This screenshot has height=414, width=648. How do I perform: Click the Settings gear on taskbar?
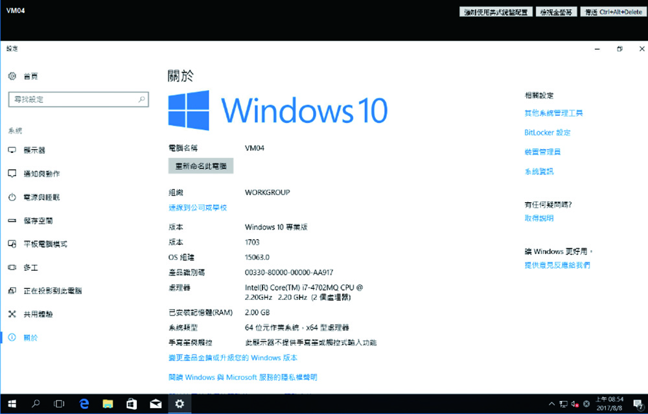pos(179,404)
